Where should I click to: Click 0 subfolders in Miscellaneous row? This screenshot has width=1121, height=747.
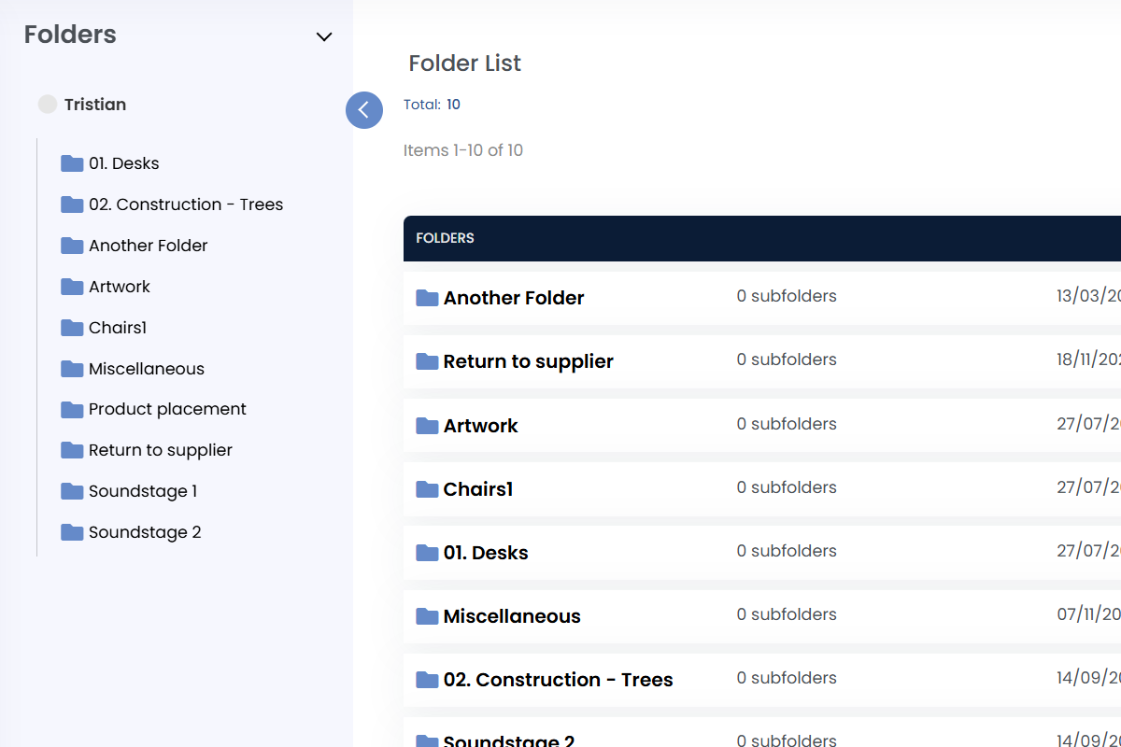787,614
